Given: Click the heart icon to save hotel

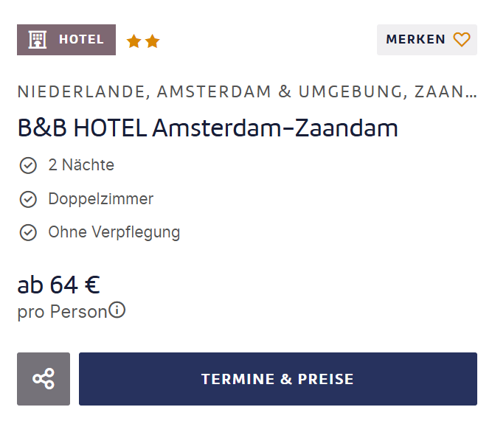Looking at the screenshot, I should [x=462, y=40].
